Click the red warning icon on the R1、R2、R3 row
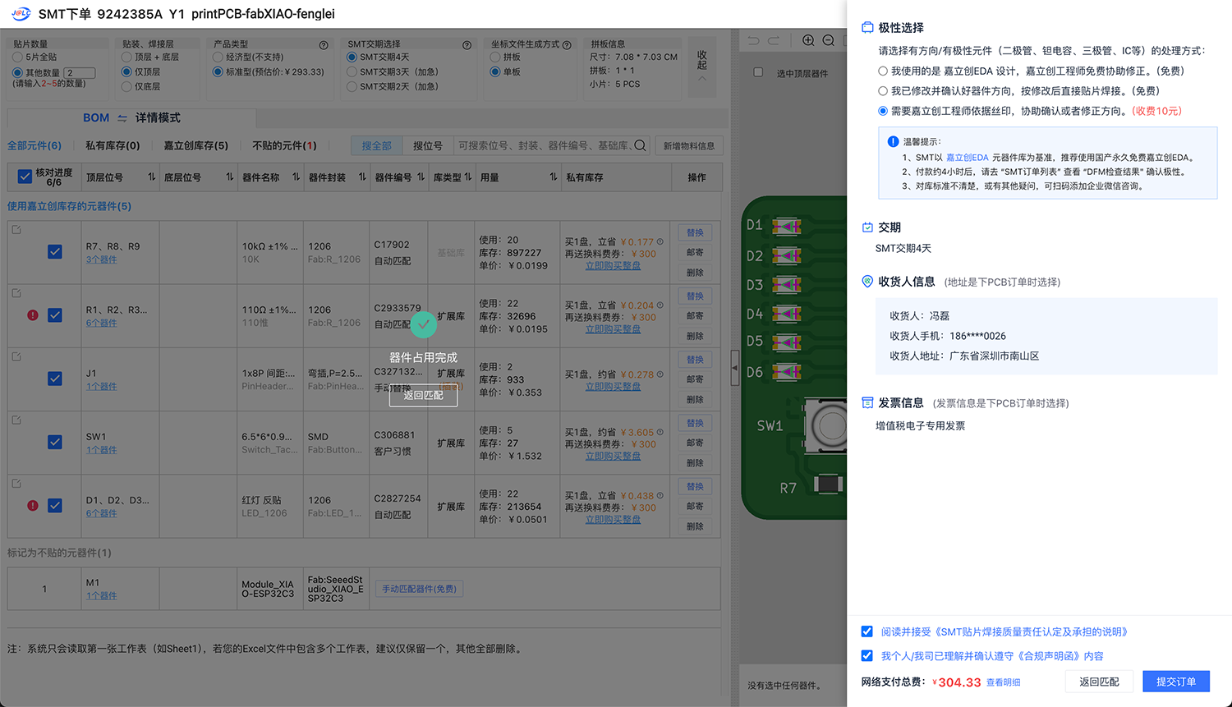This screenshot has height=707, width=1232. [x=33, y=315]
